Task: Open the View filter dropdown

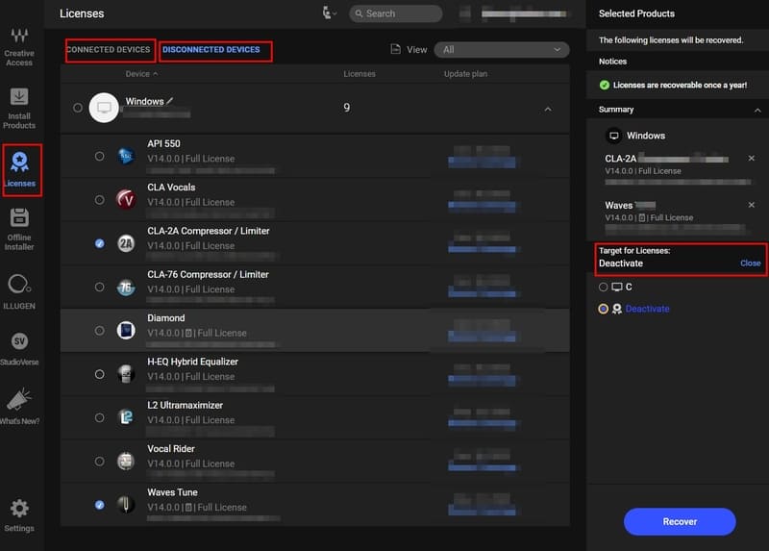Action: (501, 49)
